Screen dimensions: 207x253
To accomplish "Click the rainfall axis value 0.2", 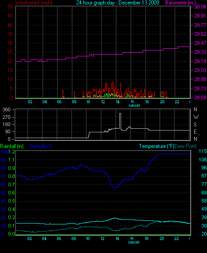I will click(12, 218).
